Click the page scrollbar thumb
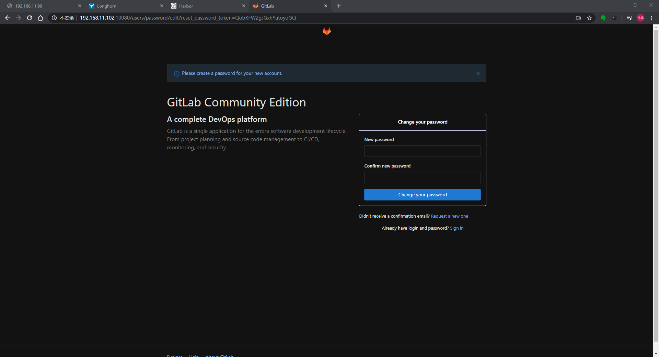The width and height of the screenshot is (659, 357). pyautogui.click(x=656, y=185)
